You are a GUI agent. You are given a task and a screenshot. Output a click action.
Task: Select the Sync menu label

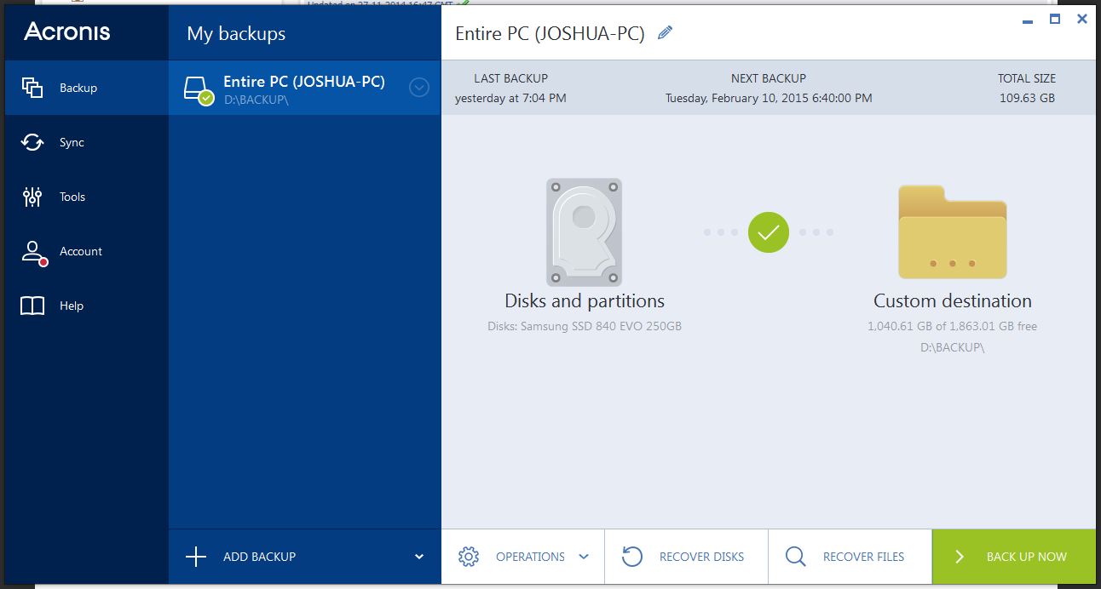click(72, 142)
